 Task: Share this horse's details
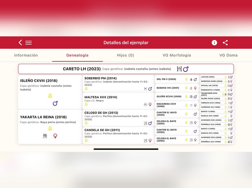tap(225, 43)
